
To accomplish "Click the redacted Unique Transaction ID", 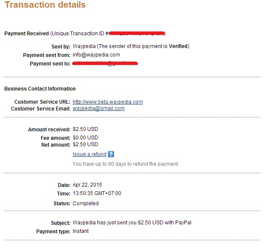I will point(137,33).
